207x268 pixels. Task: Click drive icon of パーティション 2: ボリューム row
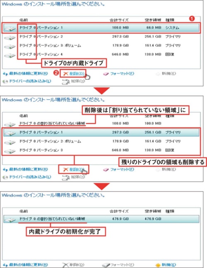click(x=10, y=142)
